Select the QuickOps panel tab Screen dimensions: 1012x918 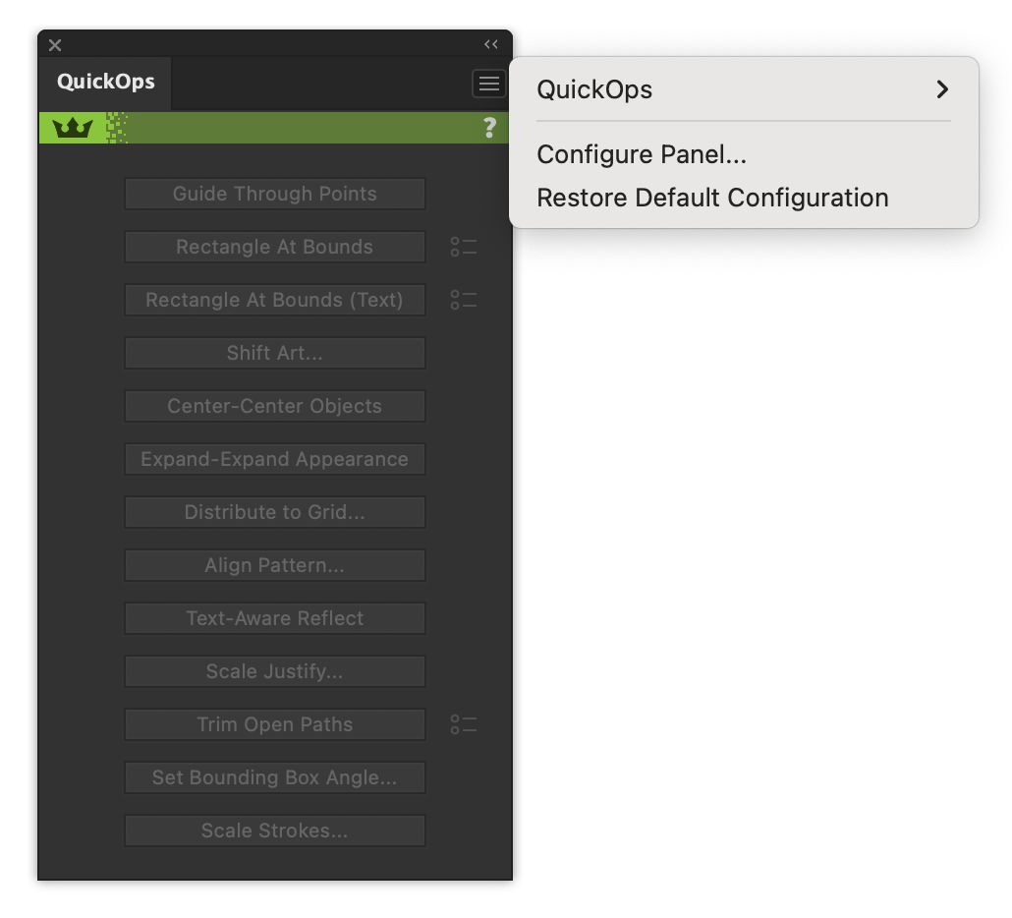103,83
